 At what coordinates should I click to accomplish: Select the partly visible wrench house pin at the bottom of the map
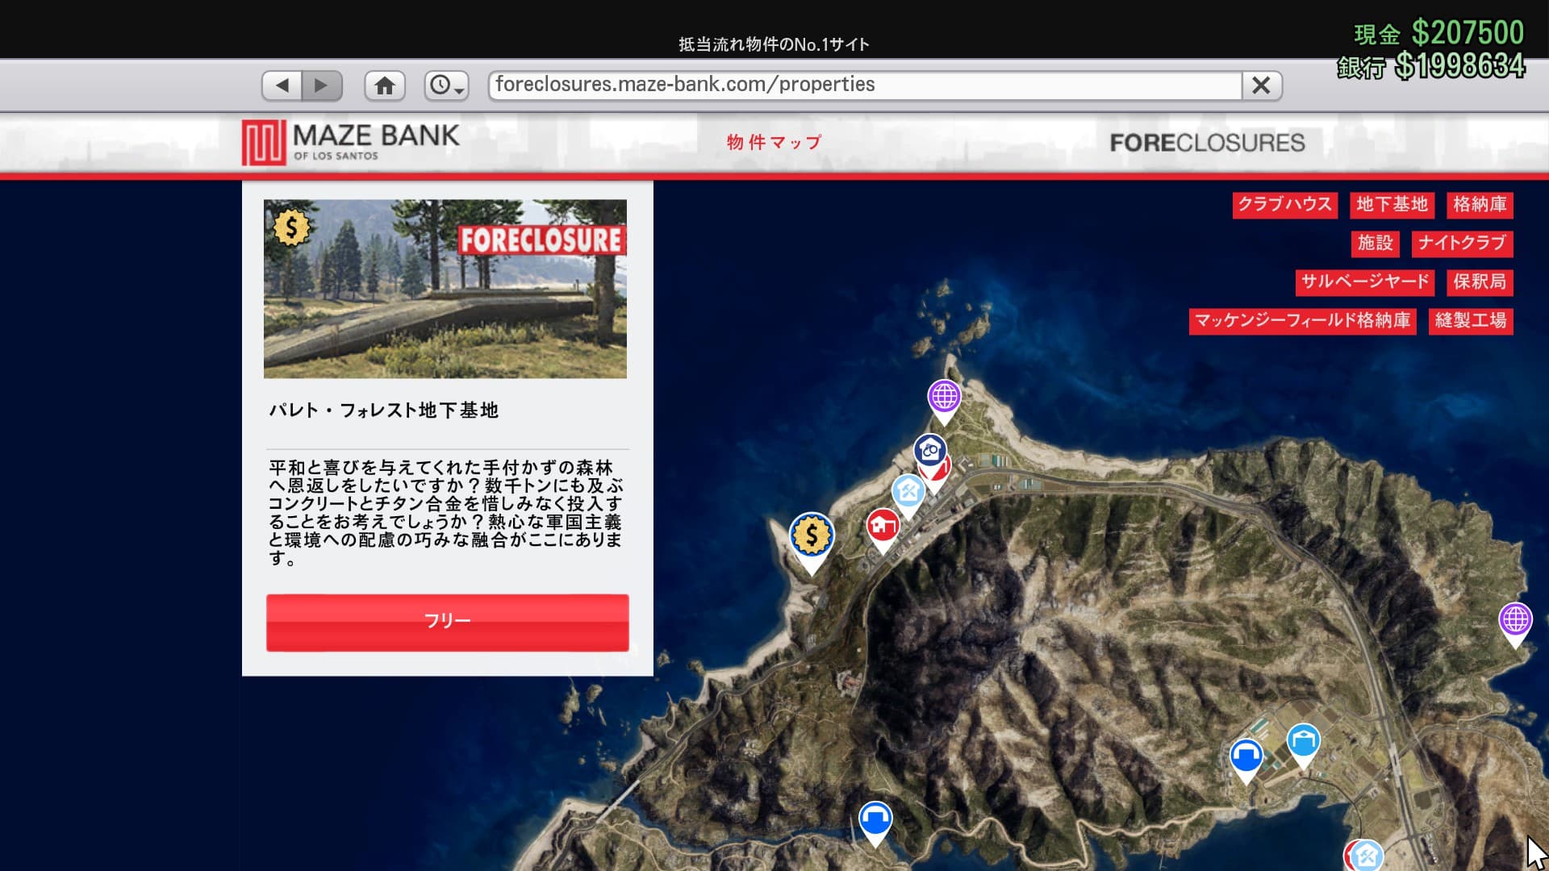tap(1367, 855)
